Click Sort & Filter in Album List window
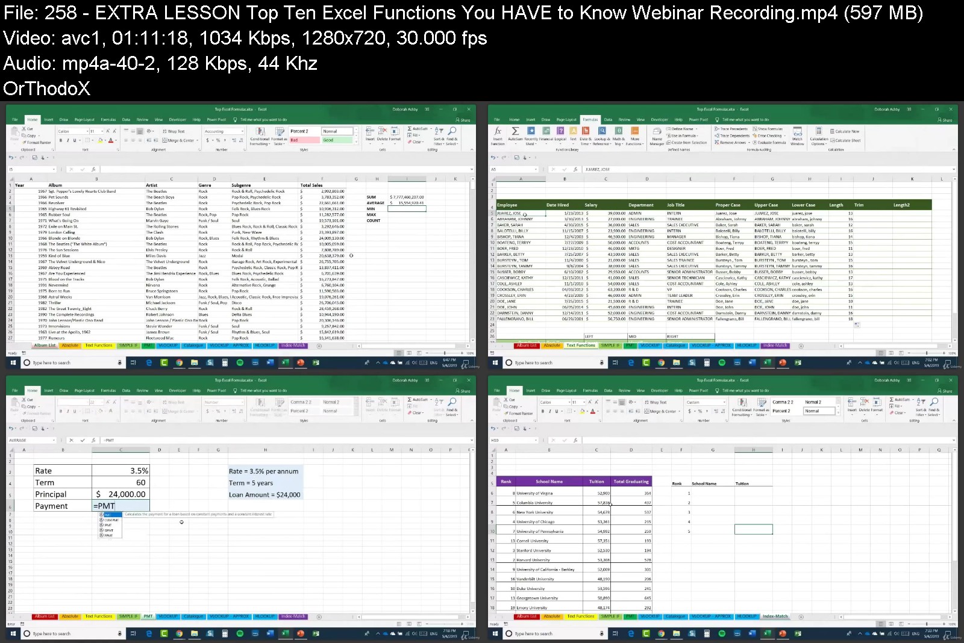This screenshot has height=643, width=964. 439,136
